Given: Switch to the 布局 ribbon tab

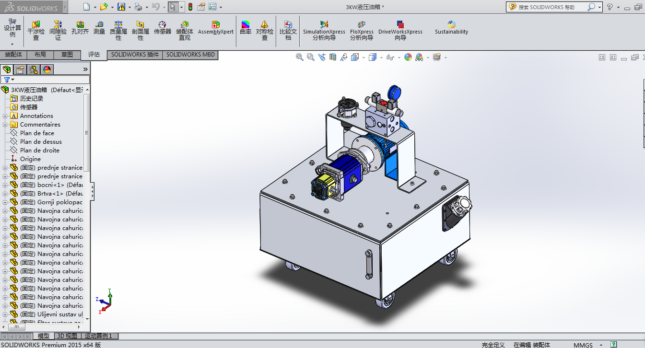Looking at the screenshot, I should [x=40, y=55].
